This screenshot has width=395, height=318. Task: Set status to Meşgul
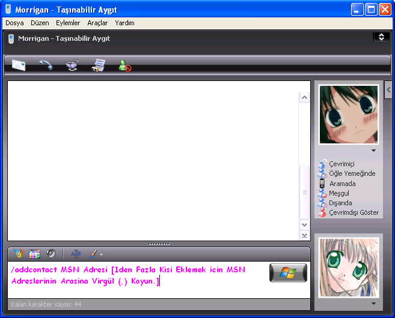(x=334, y=193)
